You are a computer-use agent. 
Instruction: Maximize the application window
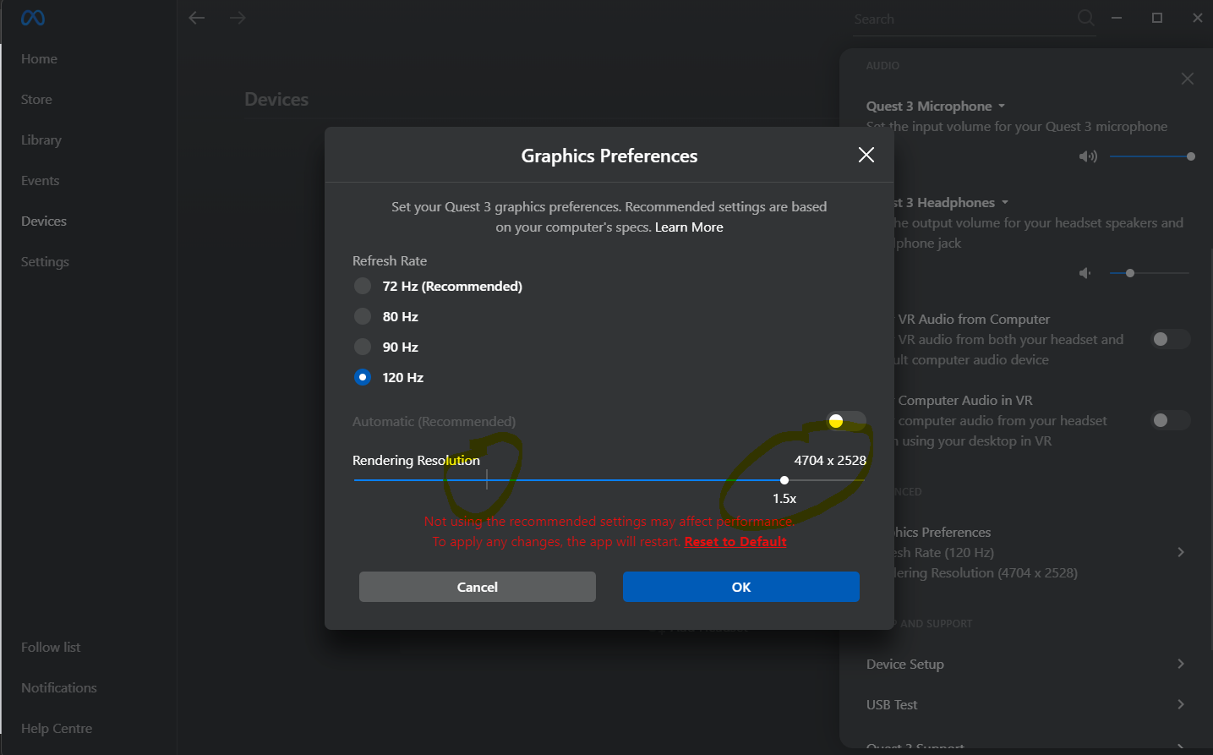click(x=1157, y=18)
